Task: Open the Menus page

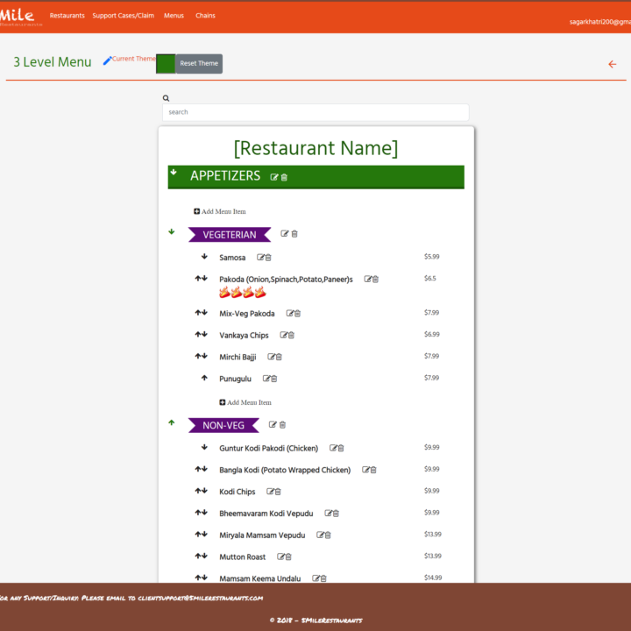Action: click(174, 15)
